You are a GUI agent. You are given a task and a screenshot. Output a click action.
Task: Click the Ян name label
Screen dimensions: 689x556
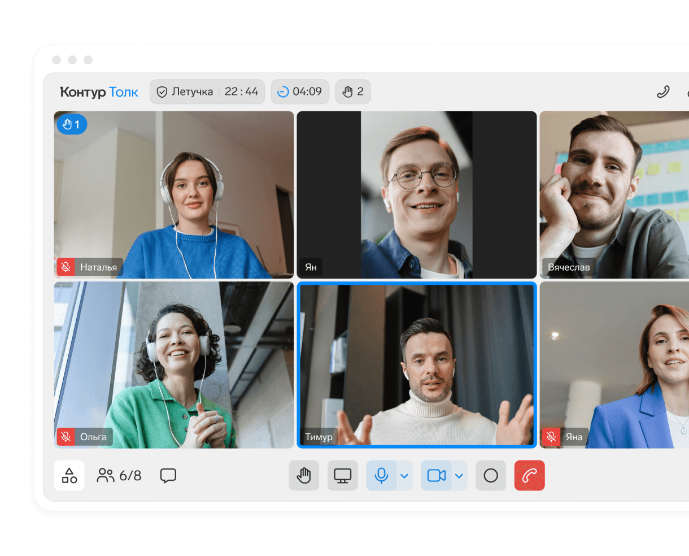pyautogui.click(x=311, y=267)
